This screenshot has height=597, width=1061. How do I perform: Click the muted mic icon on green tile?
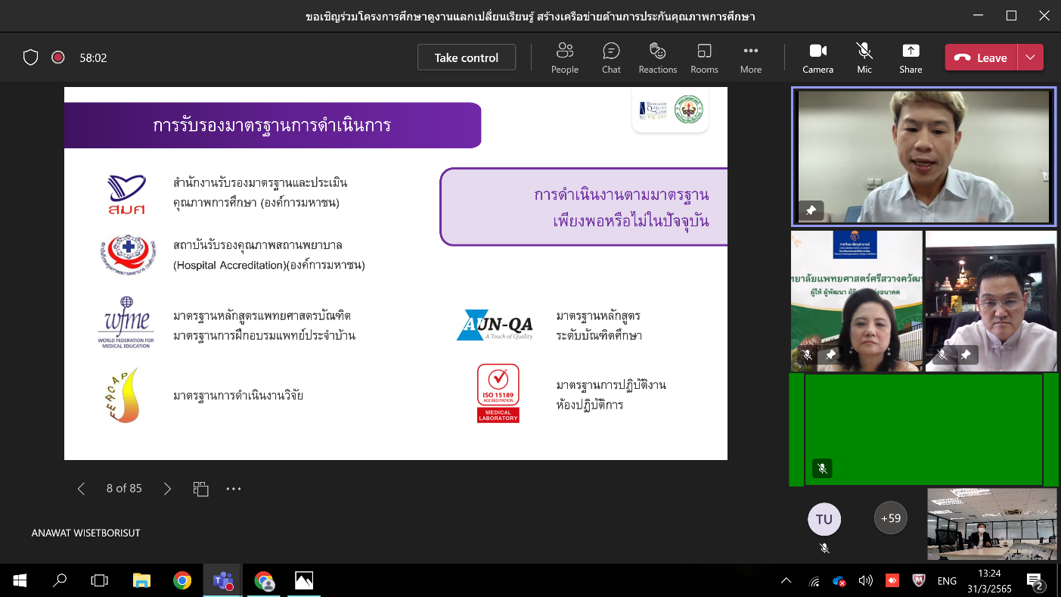pyautogui.click(x=822, y=469)
